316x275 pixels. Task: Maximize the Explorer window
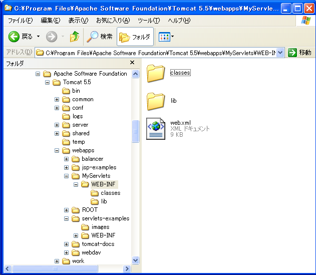click(x=297, y=9)
